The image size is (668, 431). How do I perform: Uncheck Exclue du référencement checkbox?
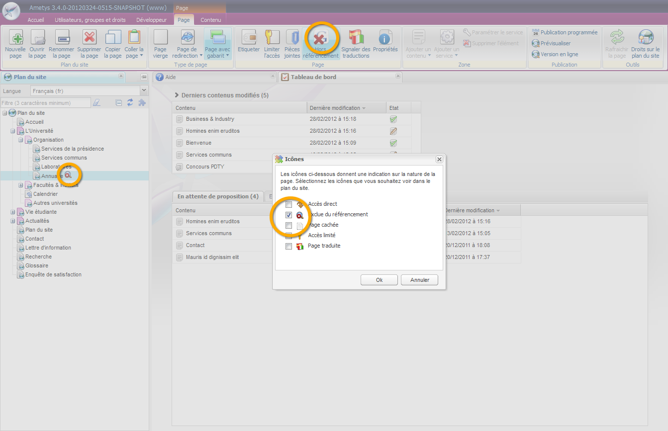pos(288,215)
